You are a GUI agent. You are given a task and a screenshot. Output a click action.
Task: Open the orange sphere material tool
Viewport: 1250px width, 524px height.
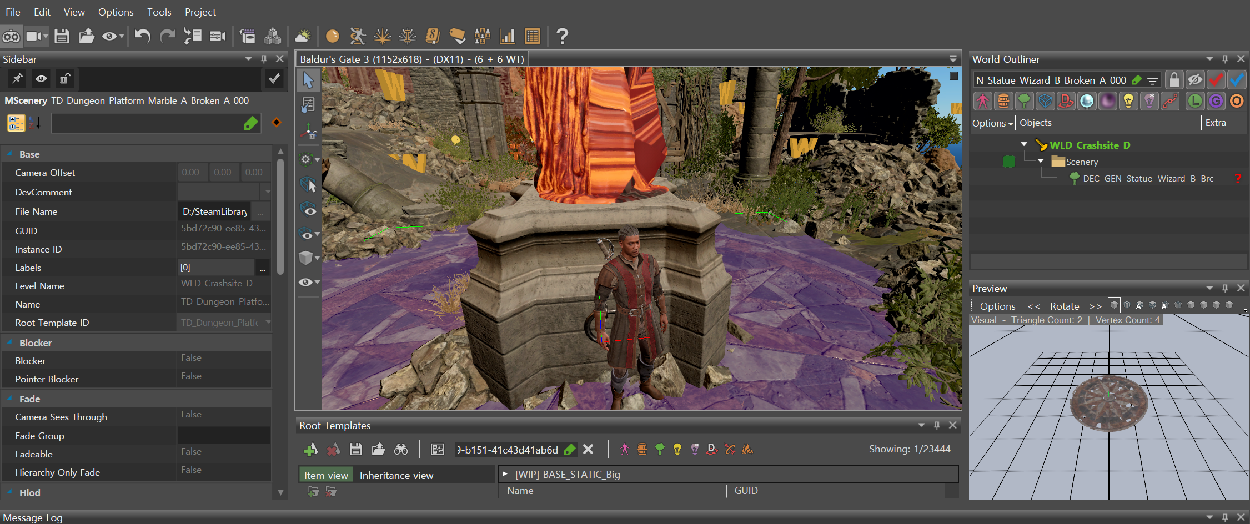pos(332,37)
